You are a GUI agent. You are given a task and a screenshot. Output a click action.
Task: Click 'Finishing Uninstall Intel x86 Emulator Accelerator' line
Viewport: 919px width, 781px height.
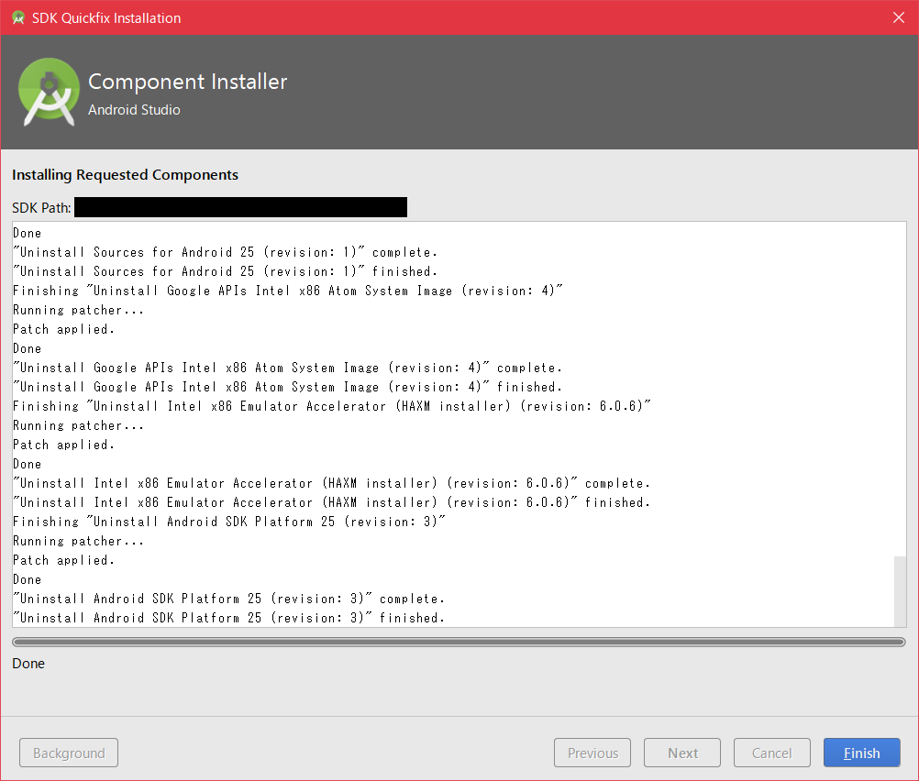point(332,406)
